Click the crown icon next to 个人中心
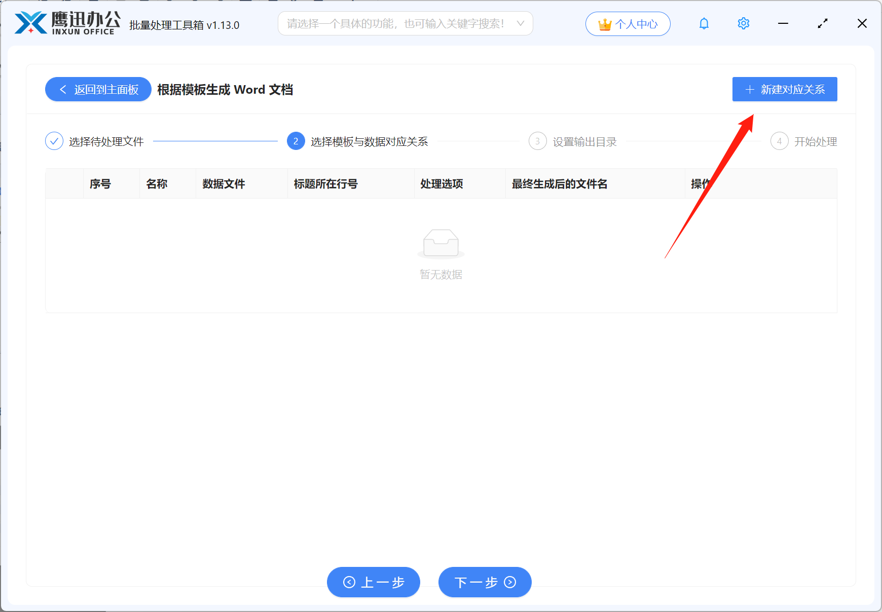Screen dimensions: 882x612 [x=604, y=23]
